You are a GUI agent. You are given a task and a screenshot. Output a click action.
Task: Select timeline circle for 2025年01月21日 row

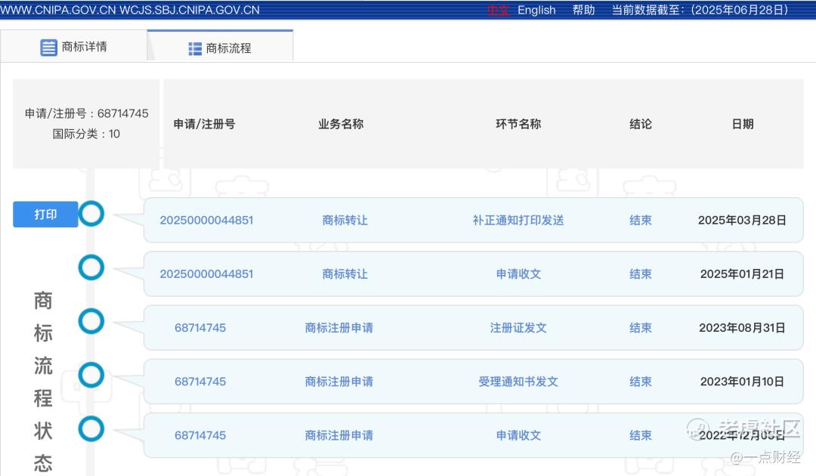coord(91,267)
